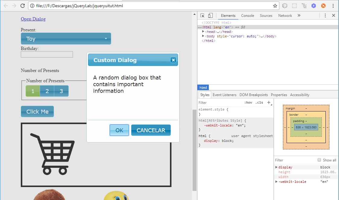
Task: Open the Toy present dropdown
Action: (x=66, y=39)
